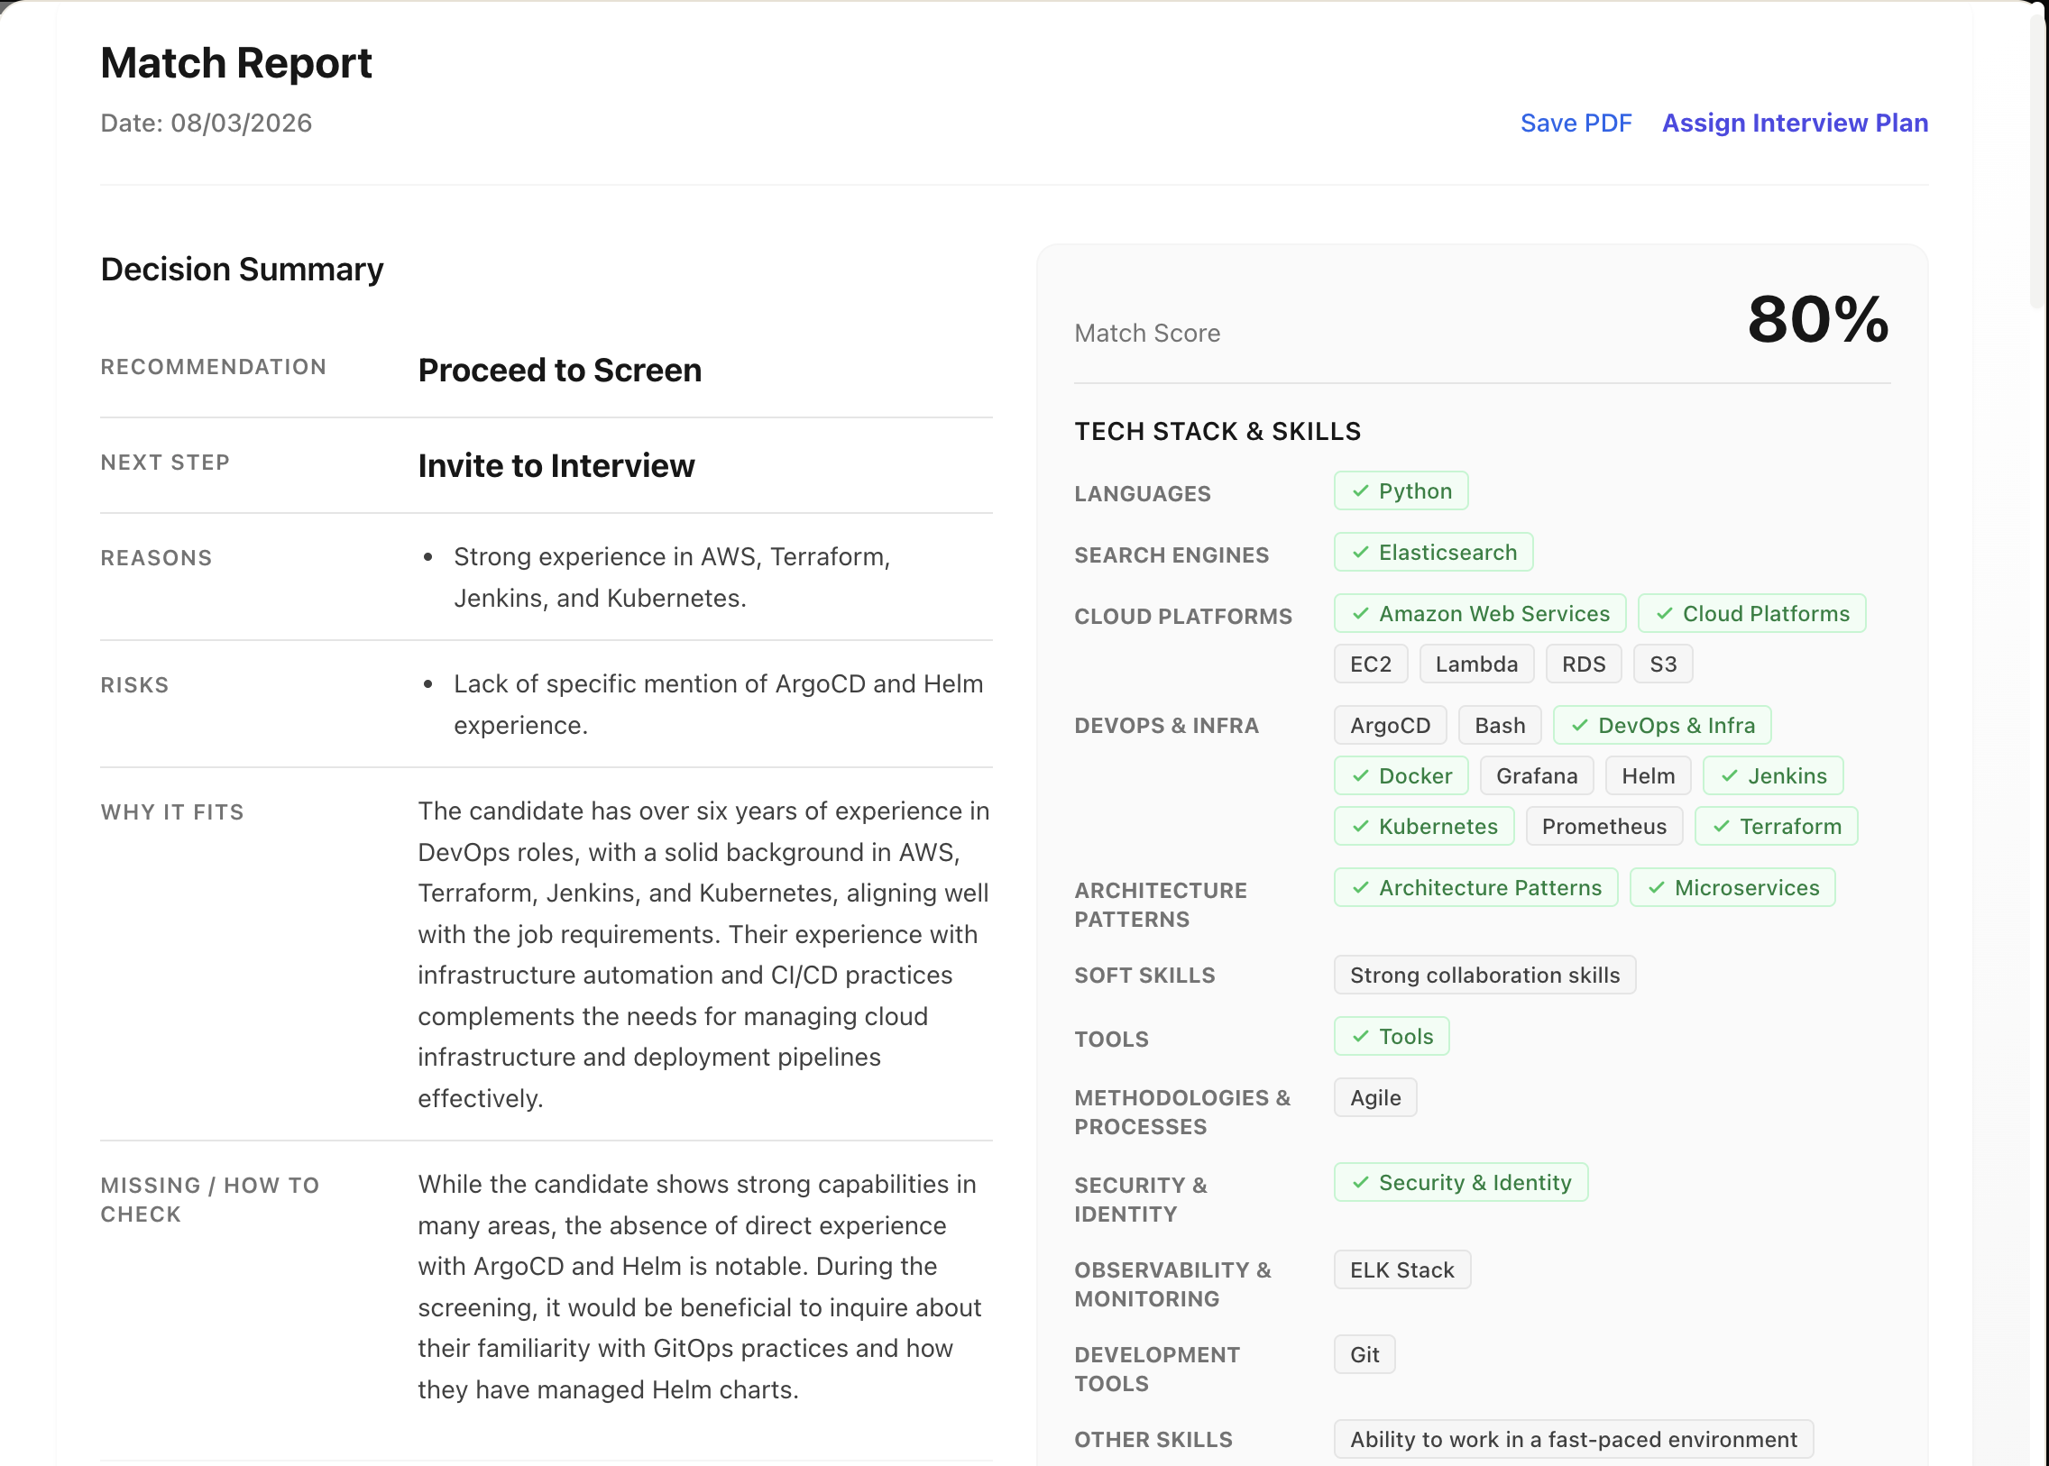Image resolution: width=2049 pixels, height=1466 pixels.
Task: Select the ArgoCD tag under DevOps & Infra
Action: 1390,724
